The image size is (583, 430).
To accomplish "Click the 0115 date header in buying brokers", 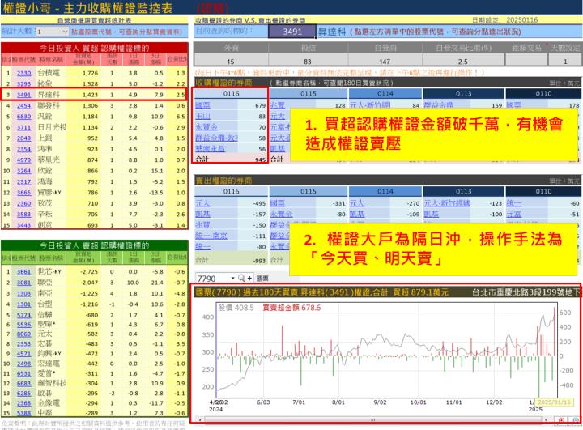I will [309, 93].
